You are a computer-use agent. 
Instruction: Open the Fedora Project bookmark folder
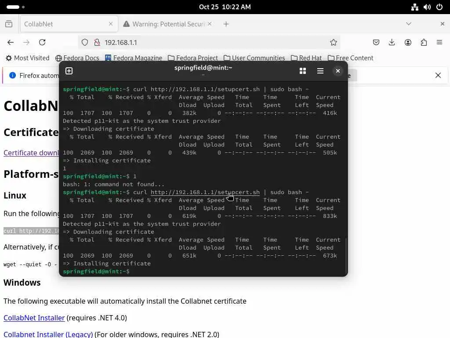[x=193, y=58]
